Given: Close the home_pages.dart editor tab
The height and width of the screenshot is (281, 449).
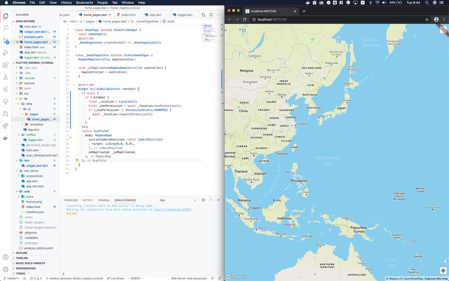Looking at the screenshot, I should [x=109, y=15].
